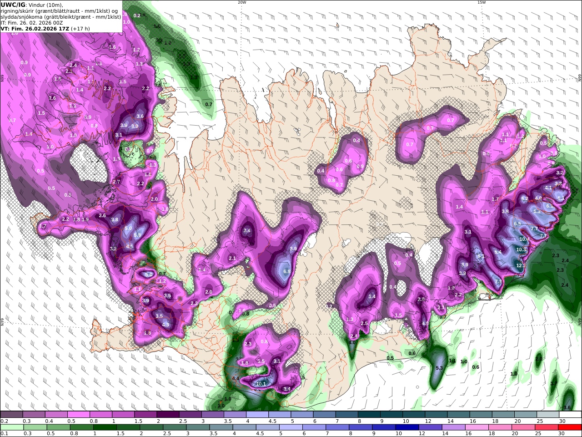
Task: Click the '6.5' value in the east
Action: pos(517,224)
